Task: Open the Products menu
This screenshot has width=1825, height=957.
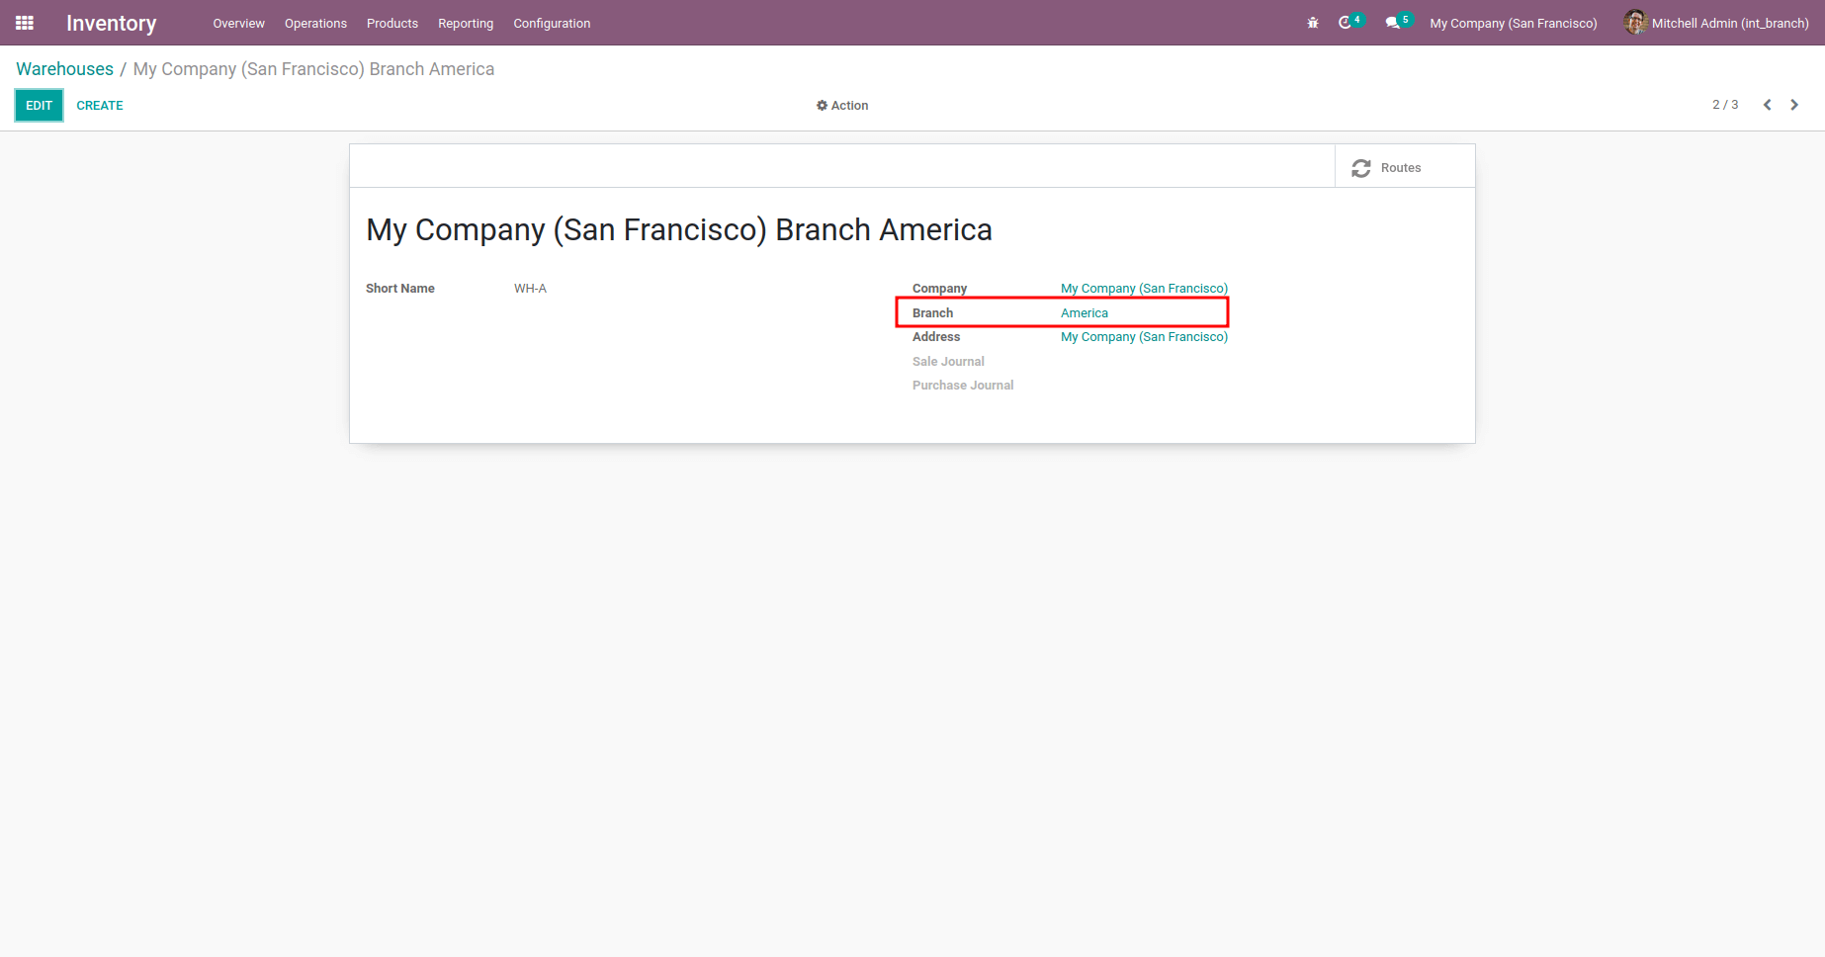Action: tap(392, 23)
